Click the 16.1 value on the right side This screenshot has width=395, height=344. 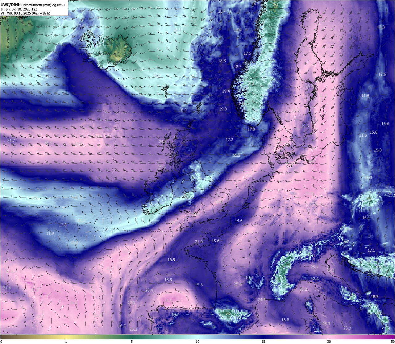coord(366,218)
